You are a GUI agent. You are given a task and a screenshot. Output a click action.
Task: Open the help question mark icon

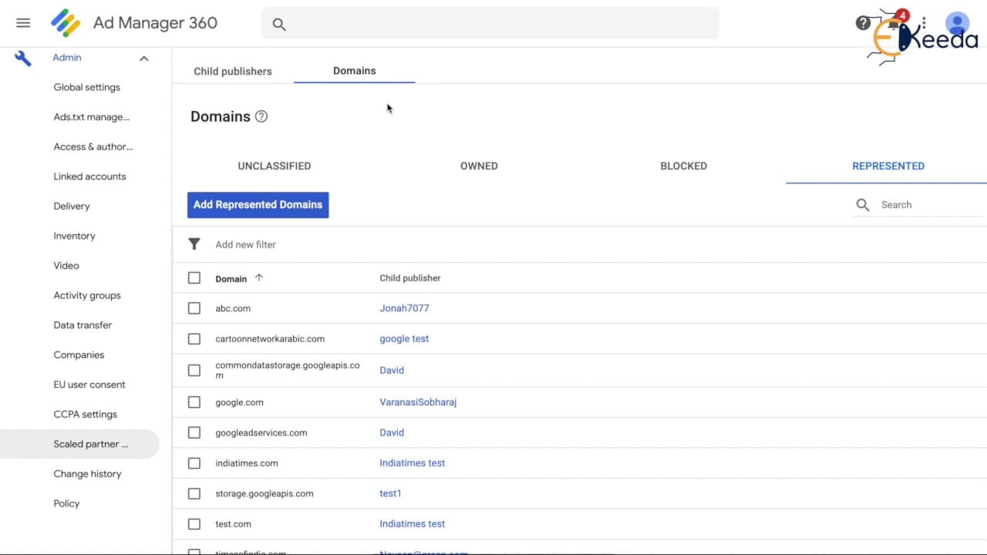pyautogui.click(x=863, y=23)
